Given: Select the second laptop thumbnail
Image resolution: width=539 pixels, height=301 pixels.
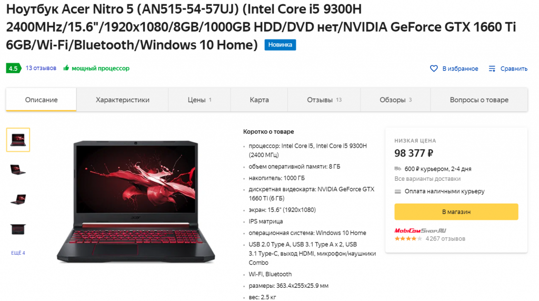Looking at the screenshot, I should [x=18, y=170].
